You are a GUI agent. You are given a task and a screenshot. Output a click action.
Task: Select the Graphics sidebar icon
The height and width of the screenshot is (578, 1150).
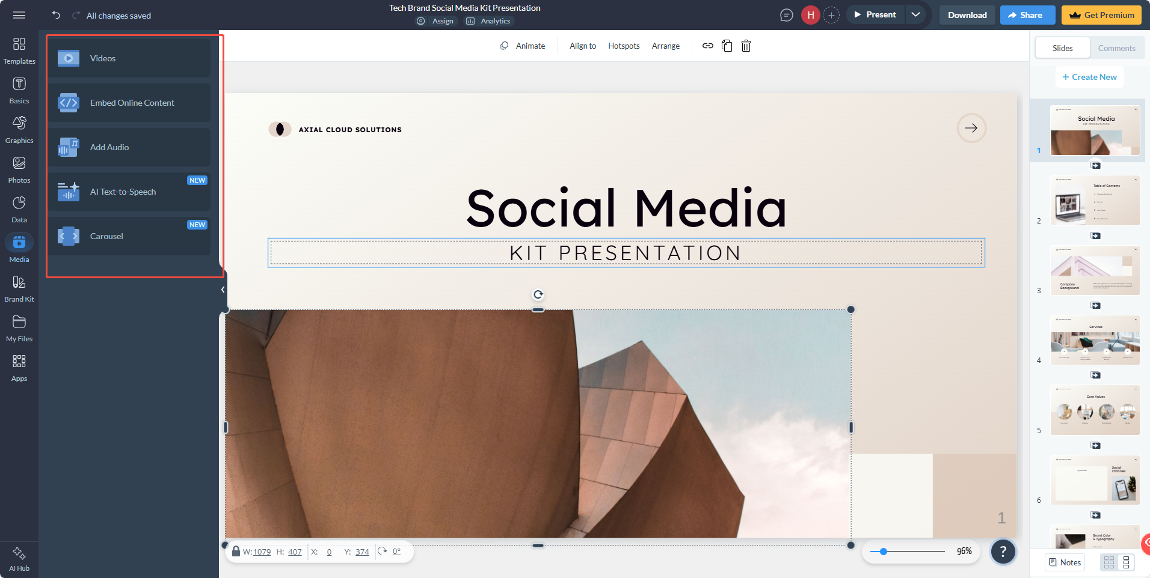coord(19,129)
